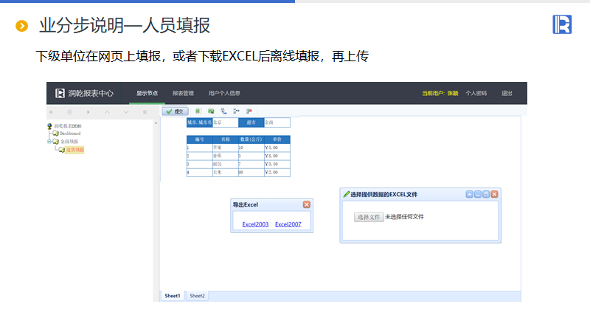Minimize the 选择提供数据的EXCEL文件 dialog

coord(478,194)
